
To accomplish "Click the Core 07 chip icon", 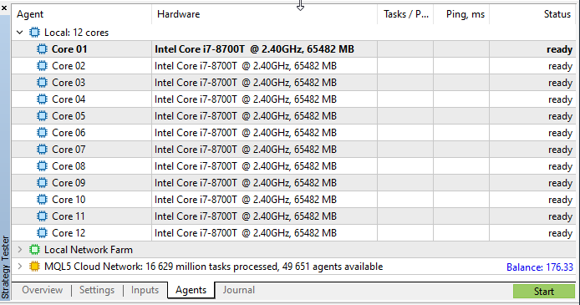I will coord(42,150).
